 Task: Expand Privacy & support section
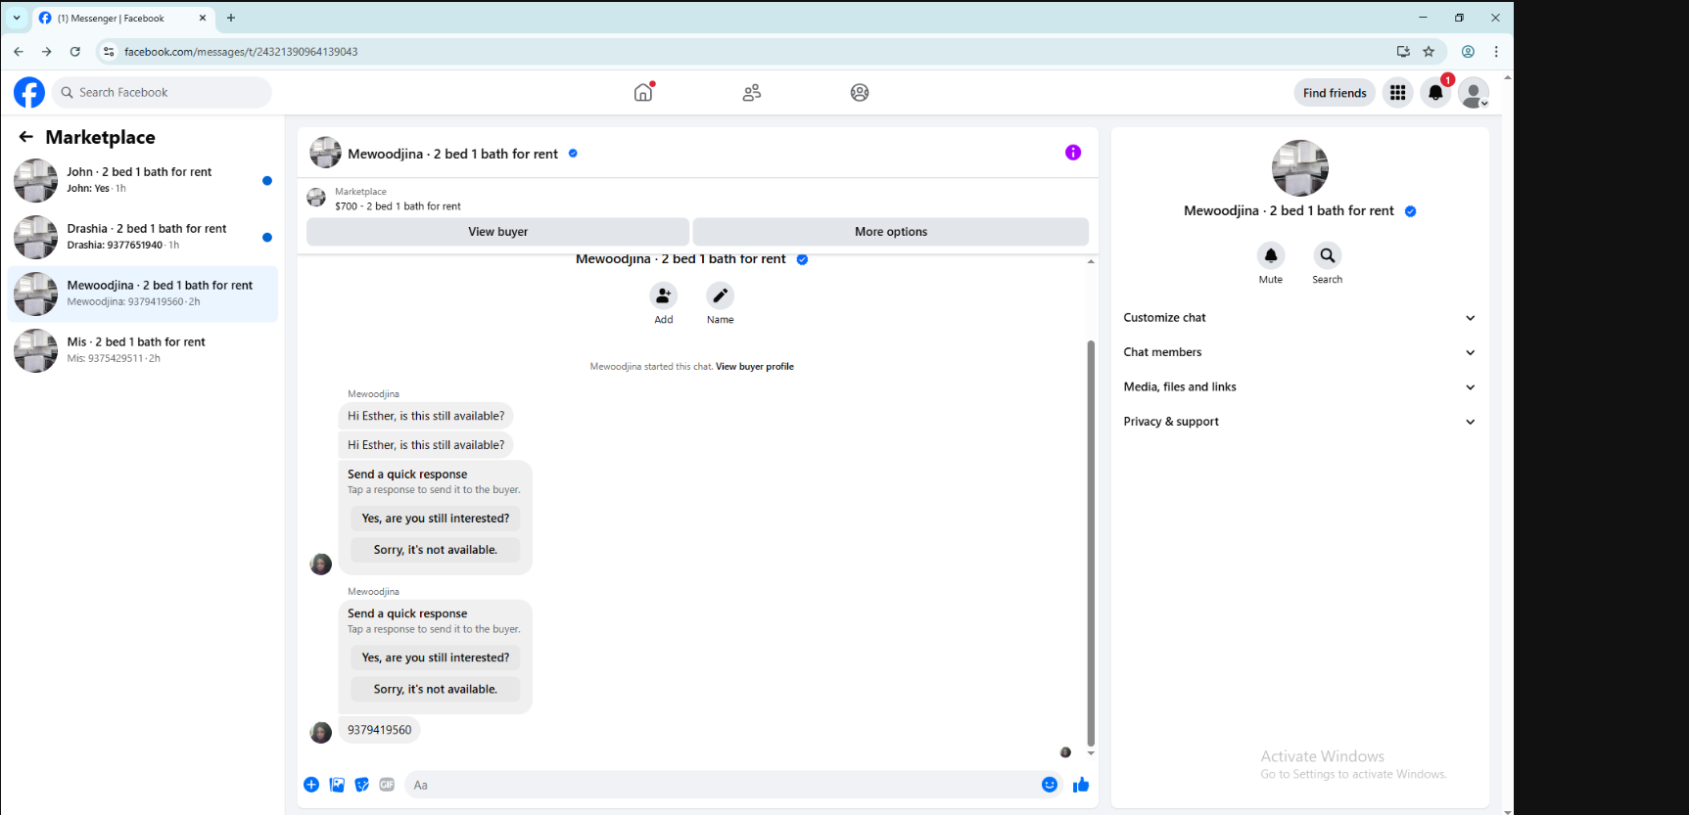pos(1299,422)
